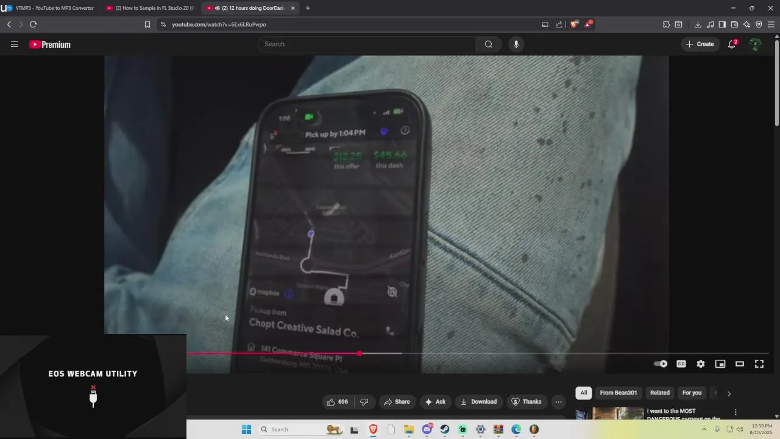Open the recommended video about MOST DANGEROUS carryout
Screen dimensions: 780x439
pos(684,415)
